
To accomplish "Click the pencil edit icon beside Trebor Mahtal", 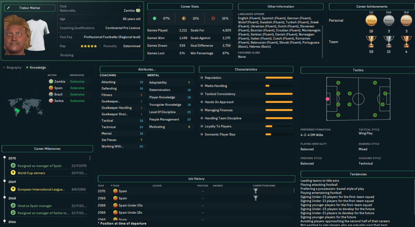I will [8, 8].
